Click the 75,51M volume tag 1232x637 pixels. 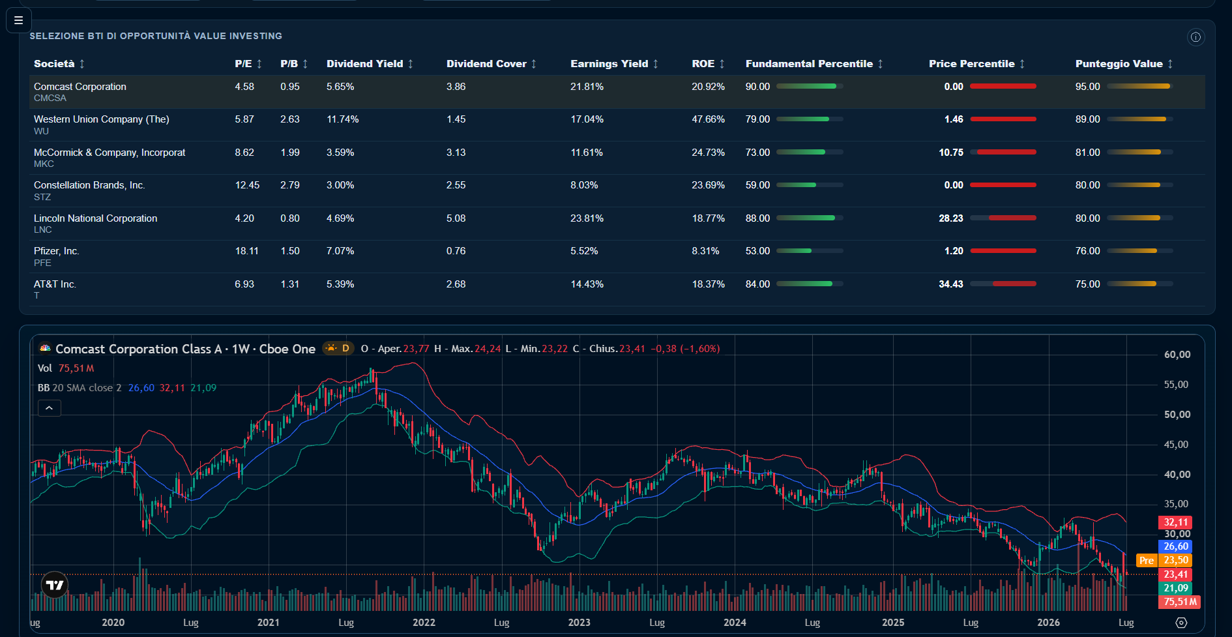(x=1180, y=602)
